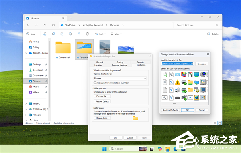Switch to the Previous Versions tab
The height and width of the screenshot is (153, 241).
(x=119, y=65)
